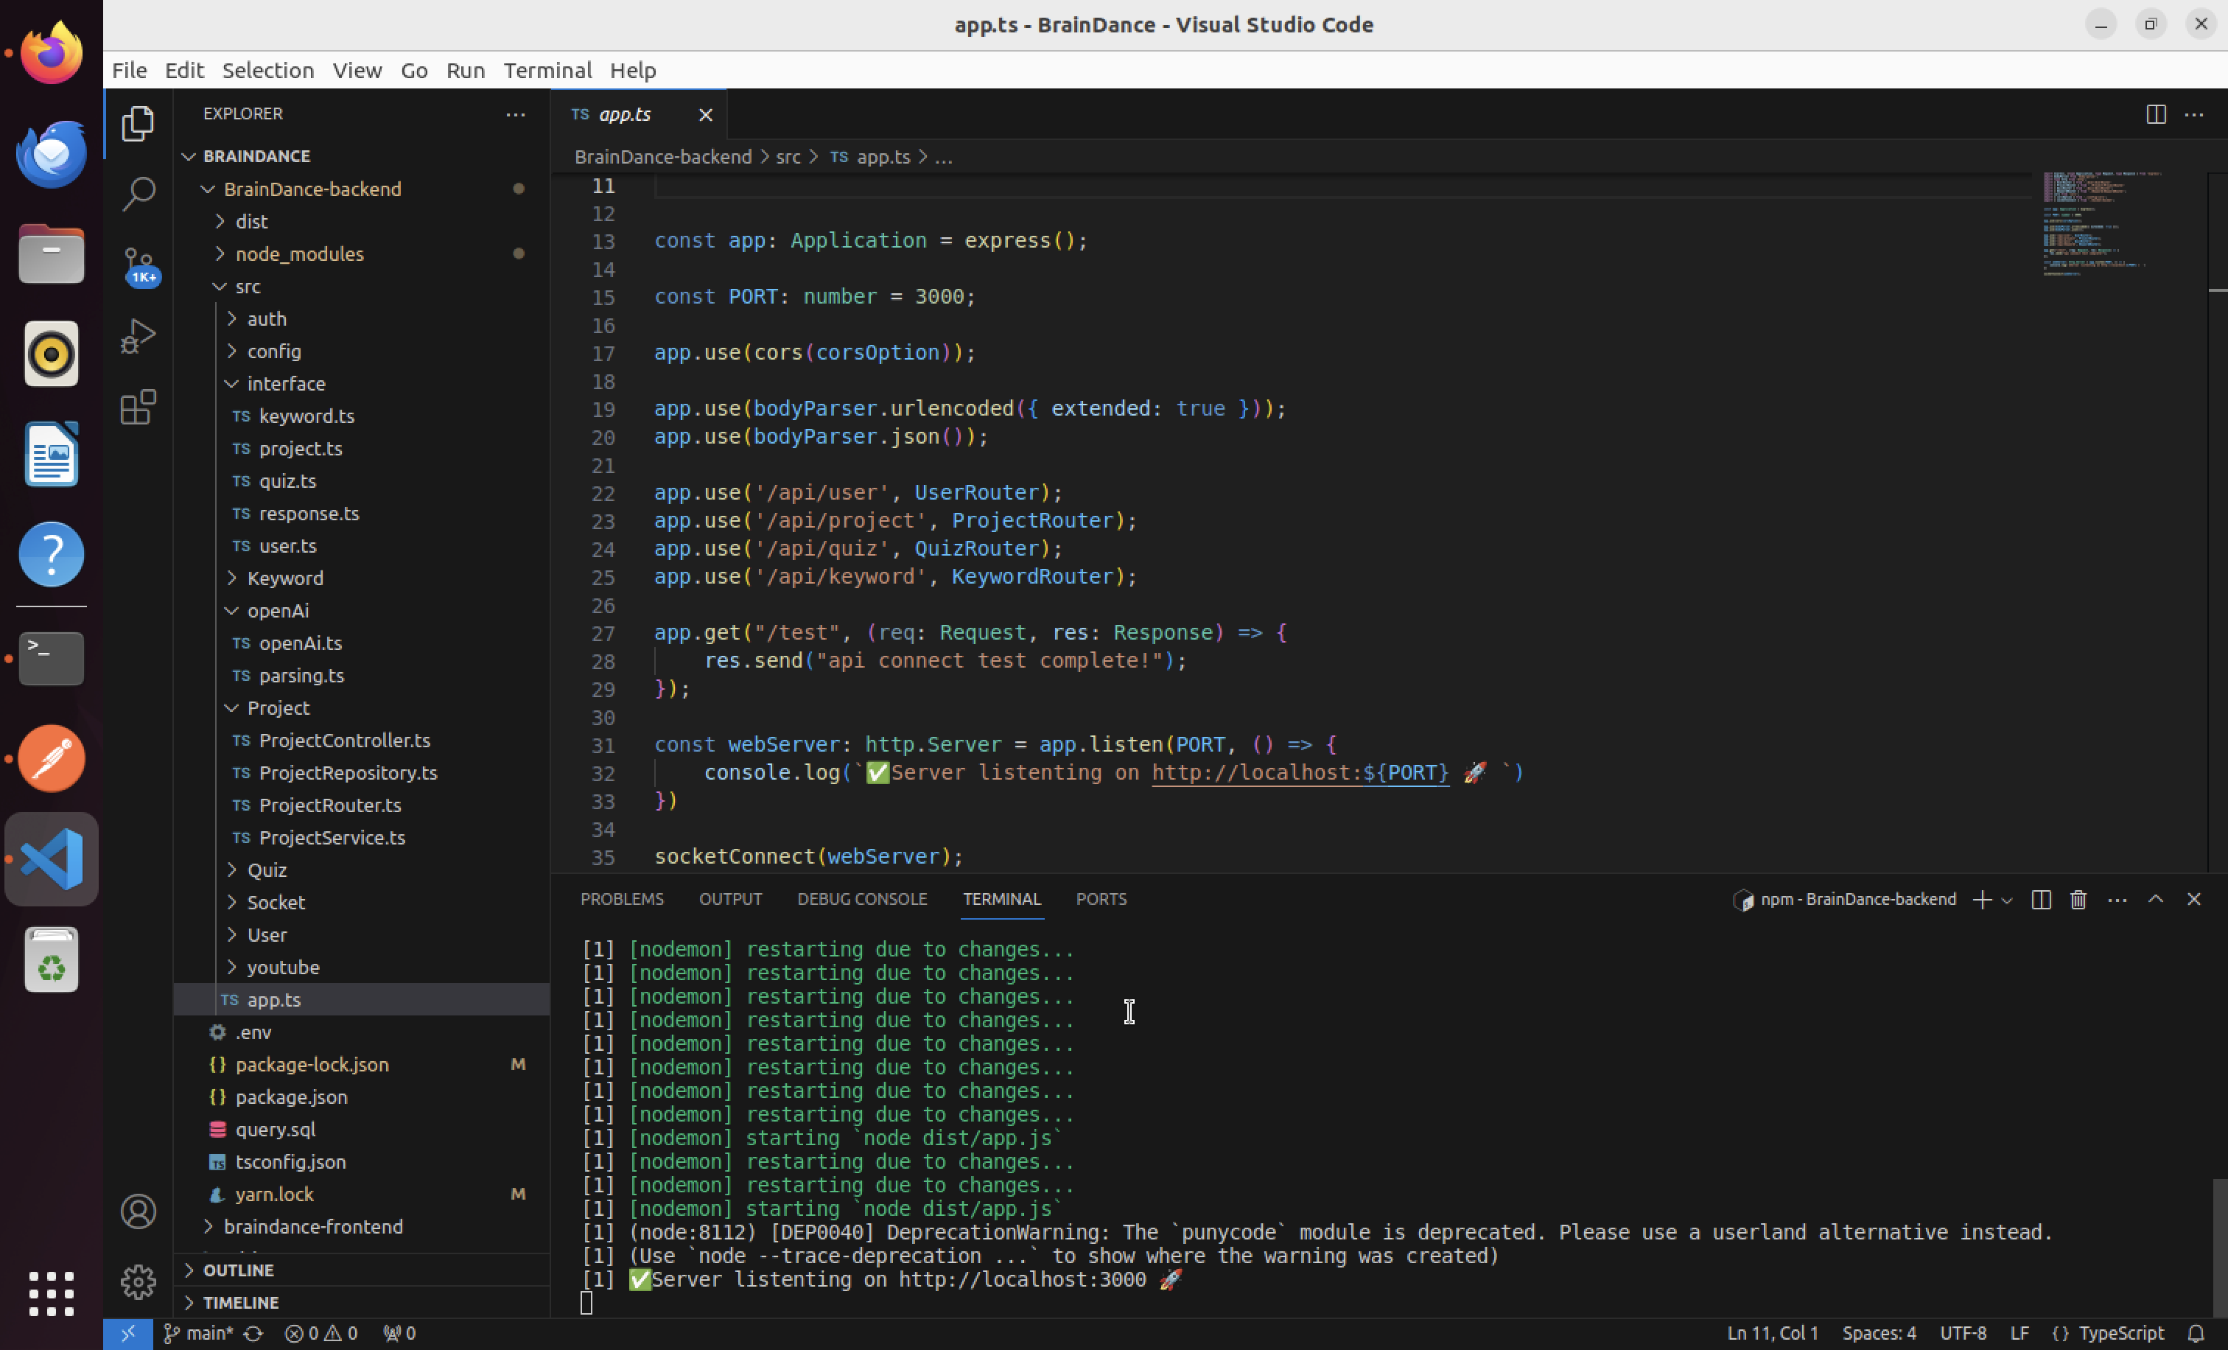This screenshot has height=1350, width=2228.
Task: Open query.sql file
Action: 362,1130
